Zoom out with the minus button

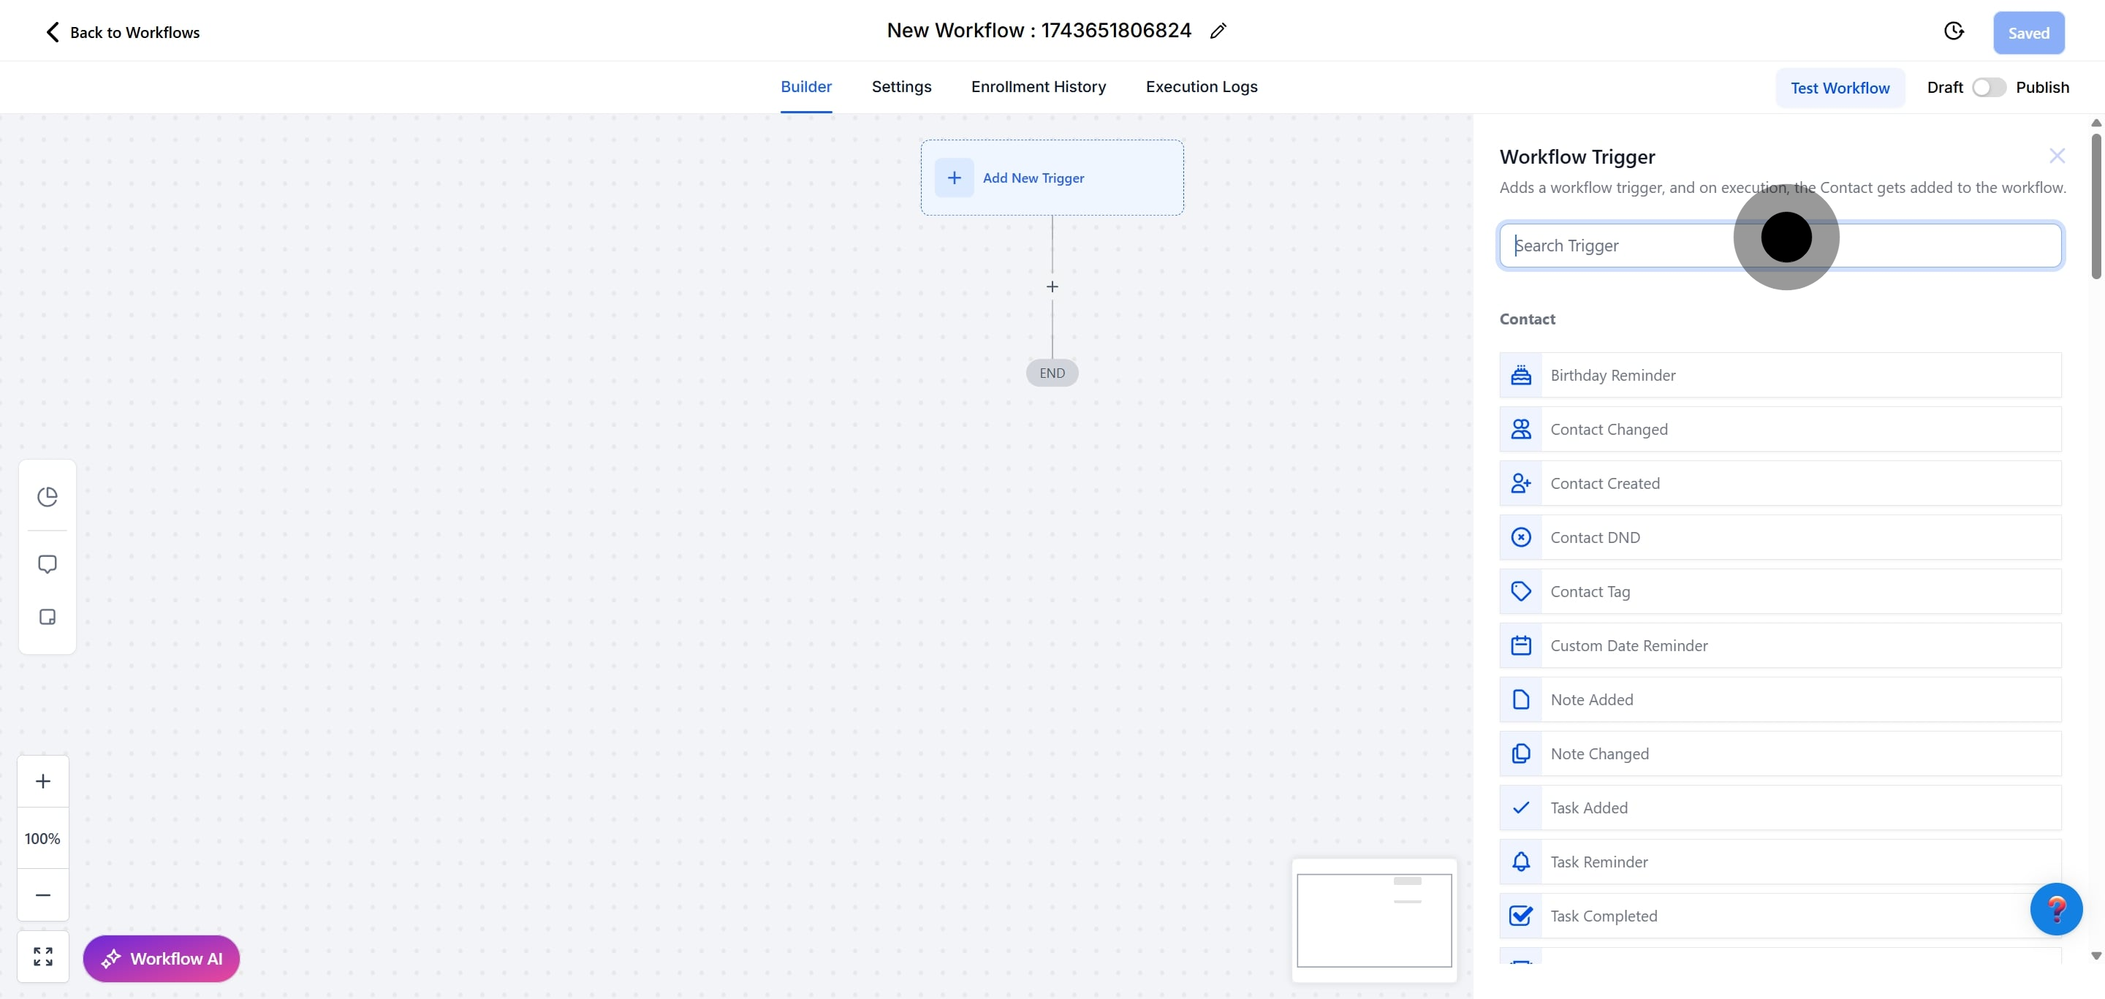click(43, 895)
